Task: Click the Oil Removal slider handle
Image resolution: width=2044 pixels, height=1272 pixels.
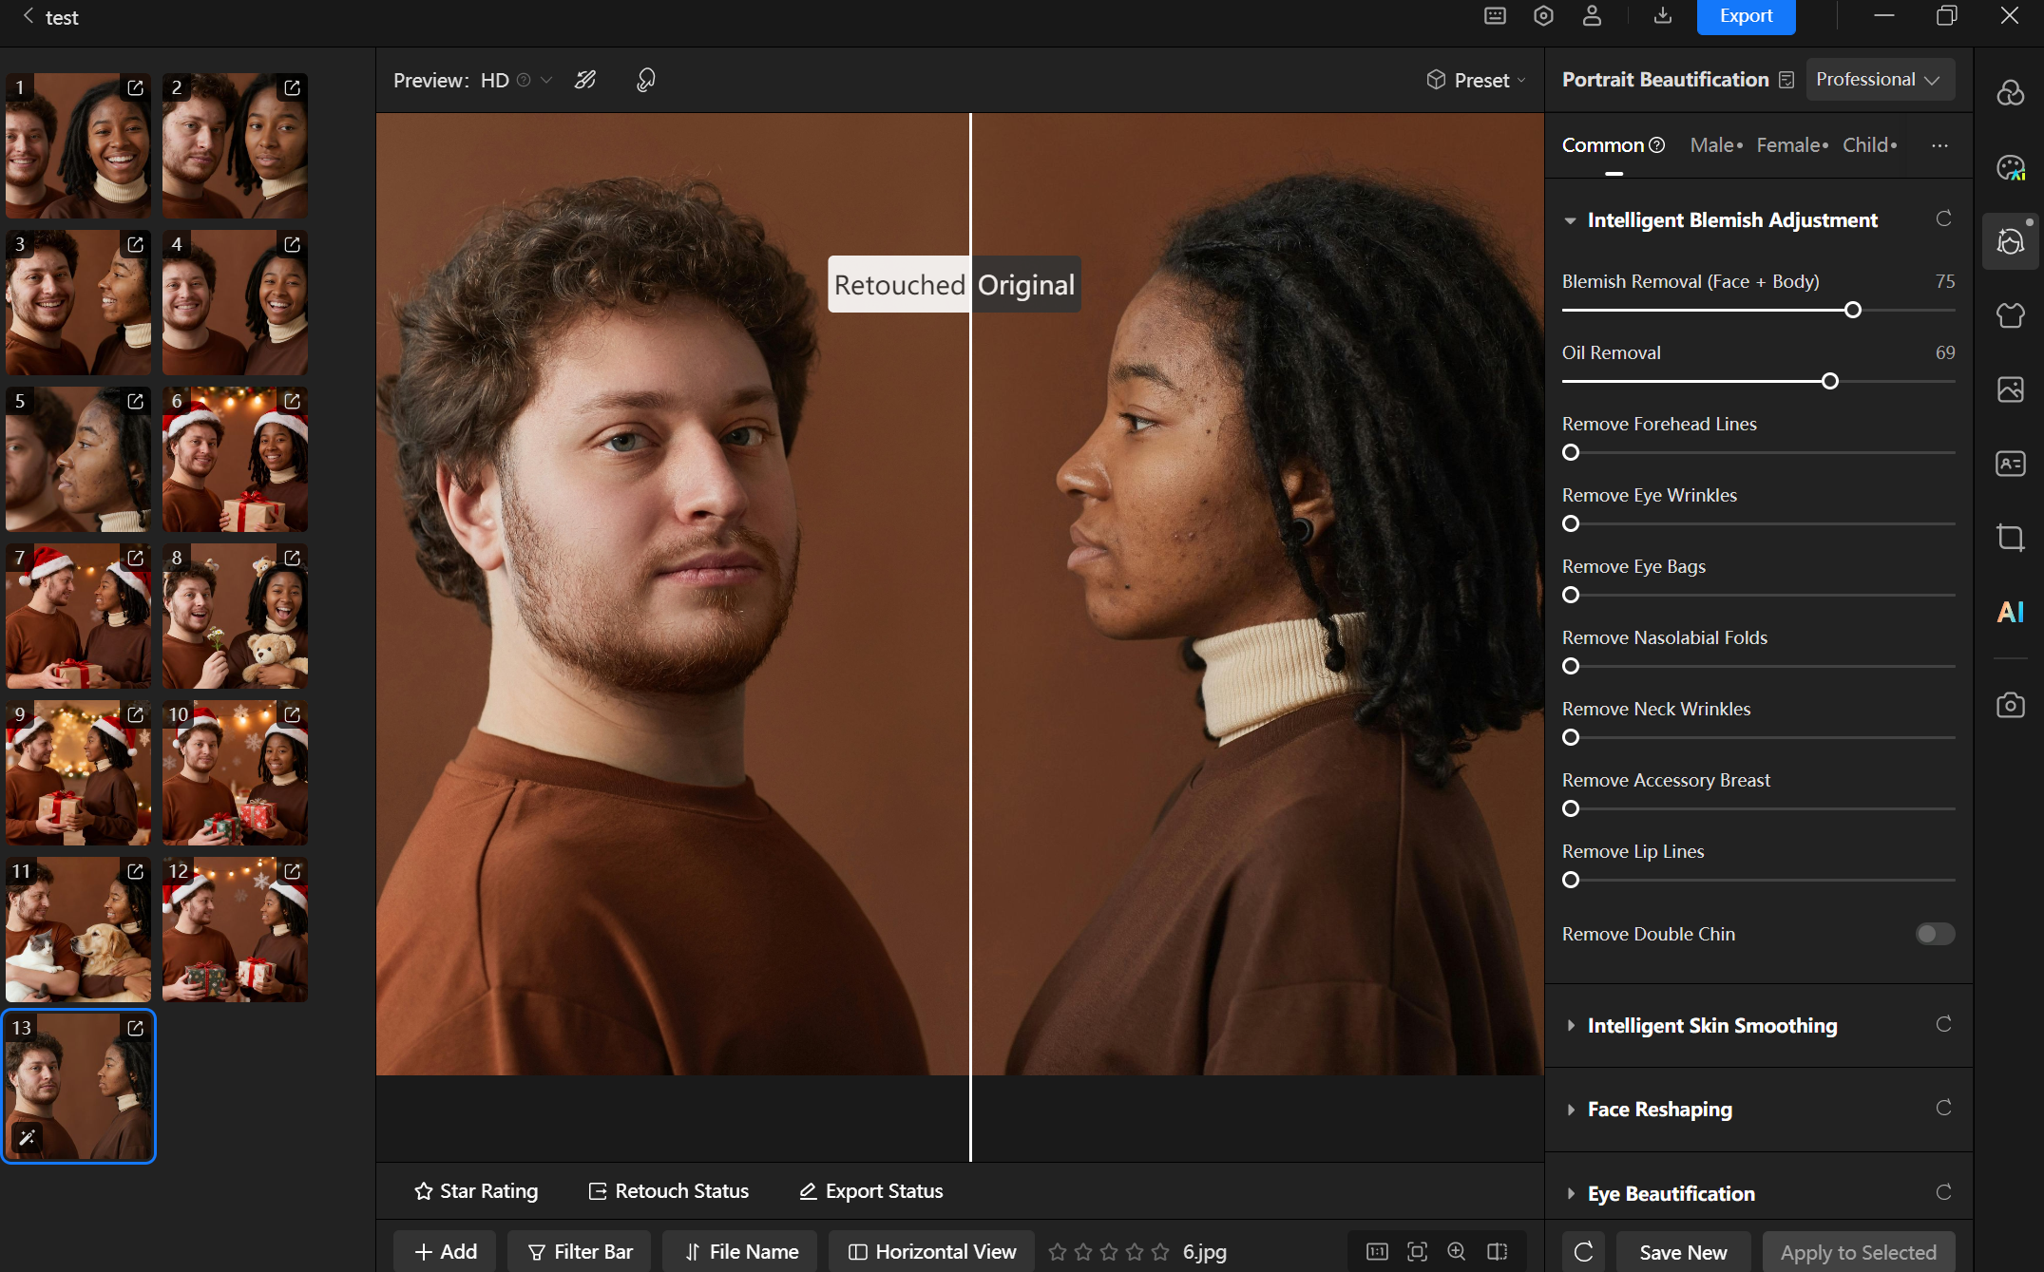Action: coord(1829,381)
